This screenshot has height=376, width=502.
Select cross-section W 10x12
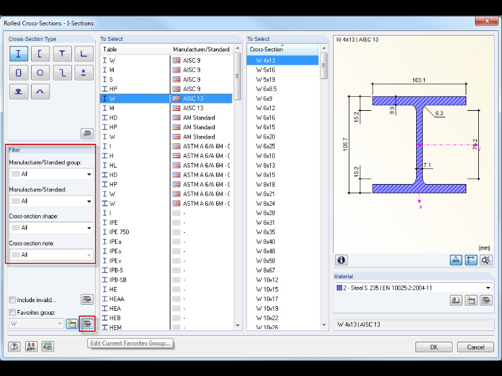click(283, 280)
